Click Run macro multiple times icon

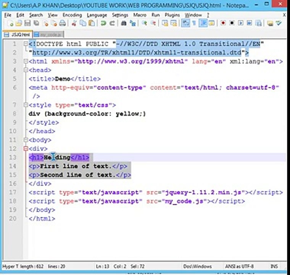click(x=249, y=23)
